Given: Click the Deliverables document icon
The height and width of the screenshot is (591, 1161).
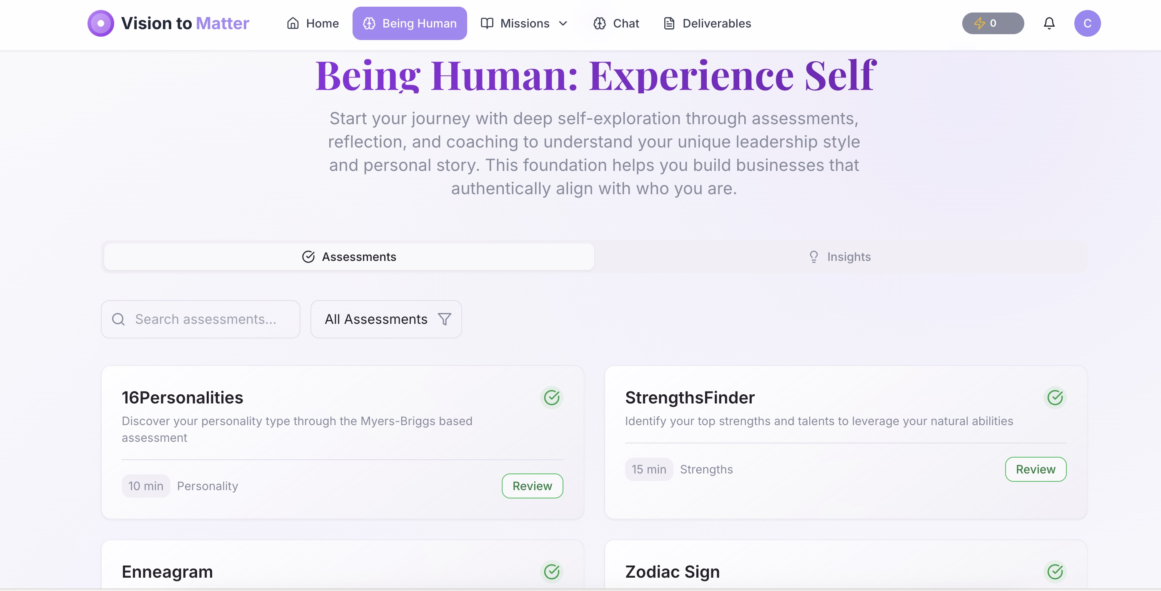Looking at the screenshot, I should pyautogui.click(x=669, y=23).
